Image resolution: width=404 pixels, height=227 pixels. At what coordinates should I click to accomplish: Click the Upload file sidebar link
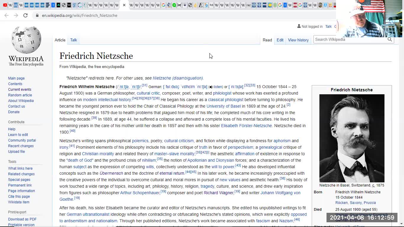click(x=17, y=152)
